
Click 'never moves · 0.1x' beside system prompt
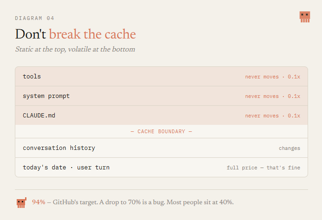click(x=272, y=97)
